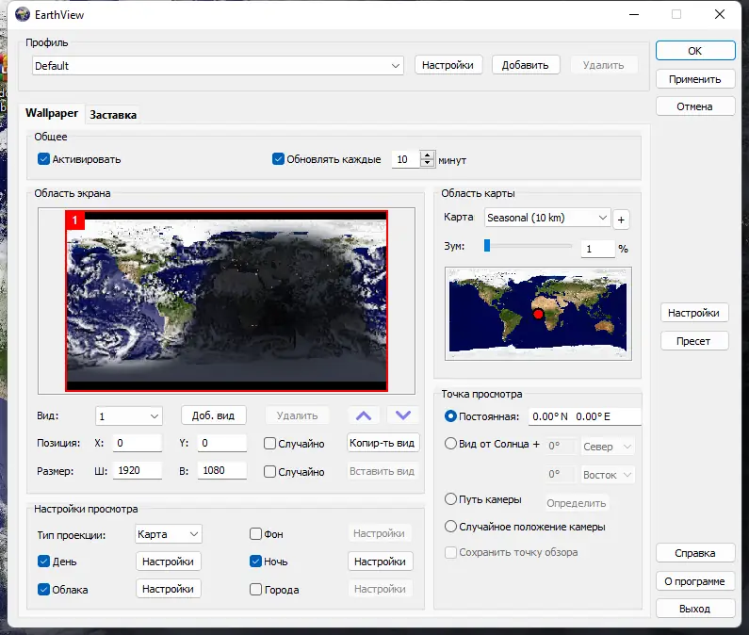Image resolution: width=749 pixels, height=635 pixels.
Task: Click the Позиция X input field
Action: click(x=138, y=443)
